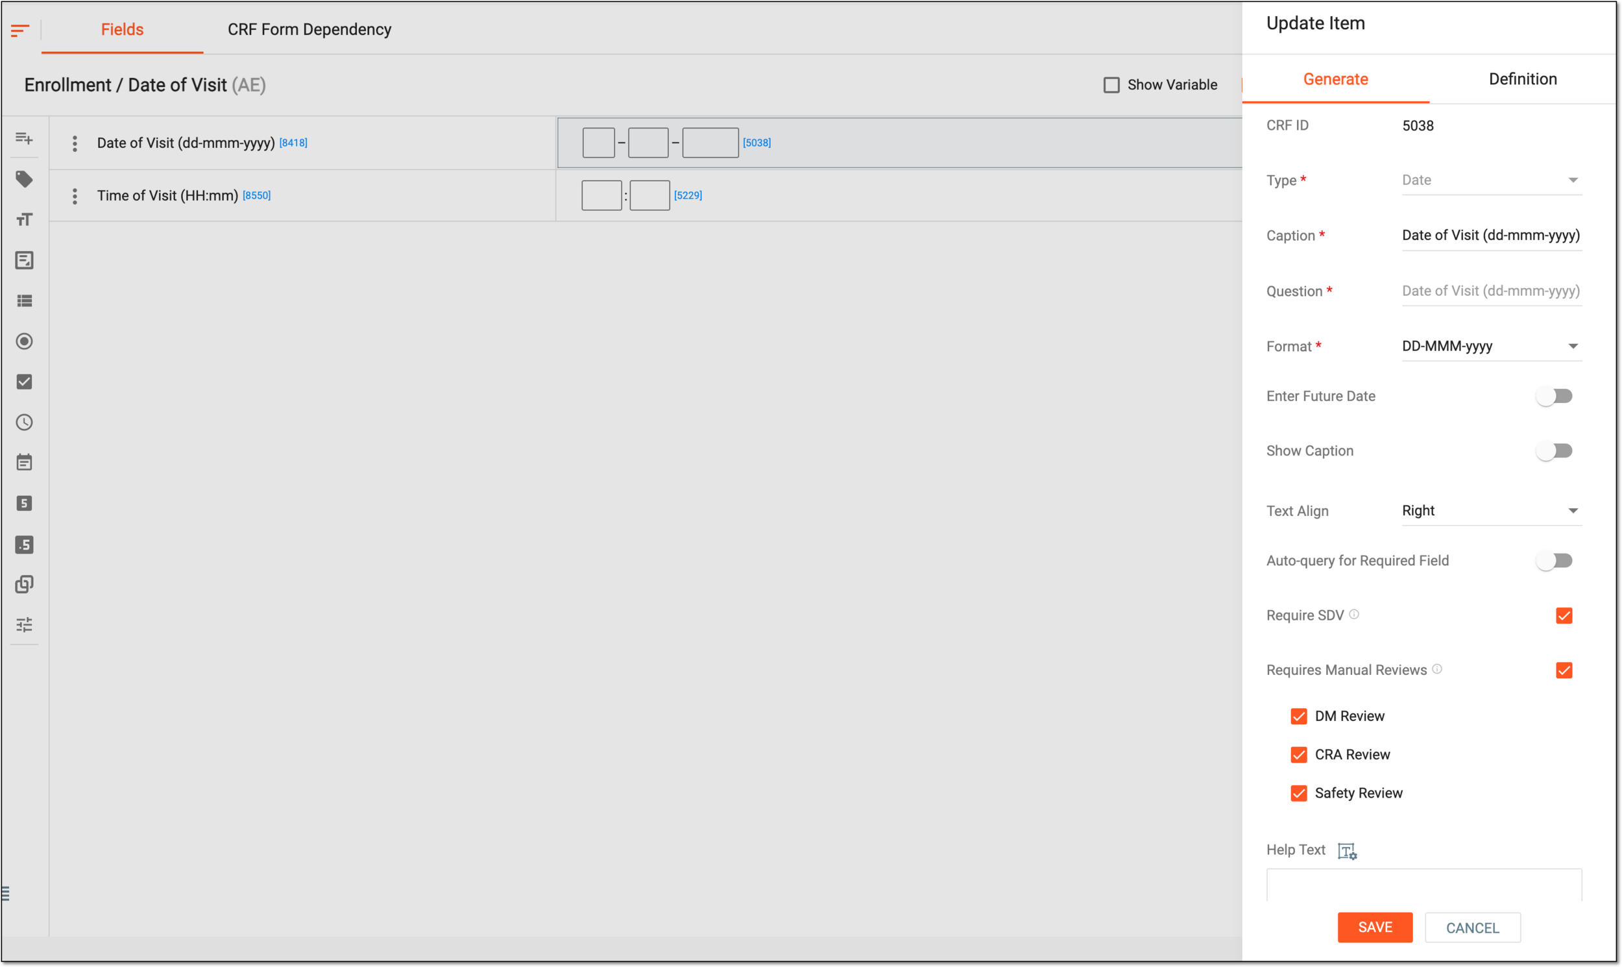1622x967 pixels.
Task: Click the Question input field
Action: click(x=1492, y=291)
